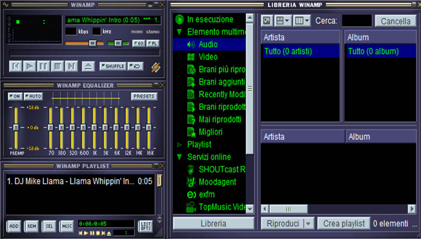Open the dropdown arrow beside Riproduci
This screenshot has height=239, width=421.
308,223
